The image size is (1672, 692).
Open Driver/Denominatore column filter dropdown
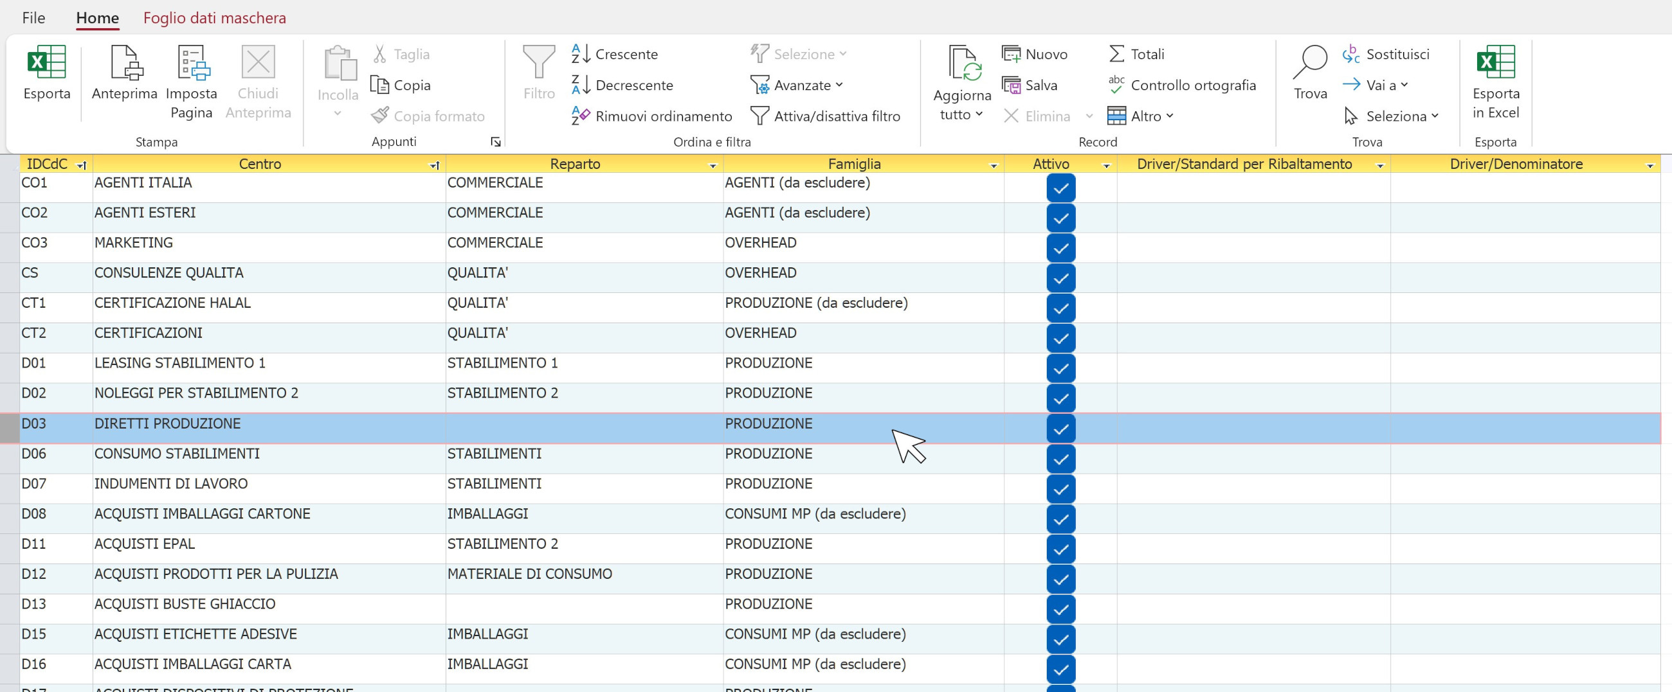[x=1650, y=165]
